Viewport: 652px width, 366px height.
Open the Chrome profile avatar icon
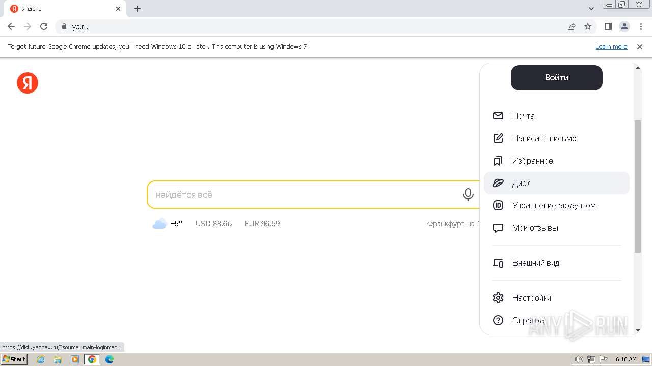tap(624, 26)
